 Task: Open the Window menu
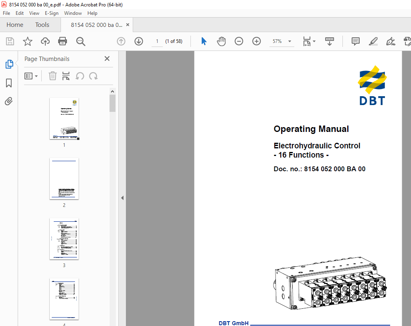coord(73,13)
